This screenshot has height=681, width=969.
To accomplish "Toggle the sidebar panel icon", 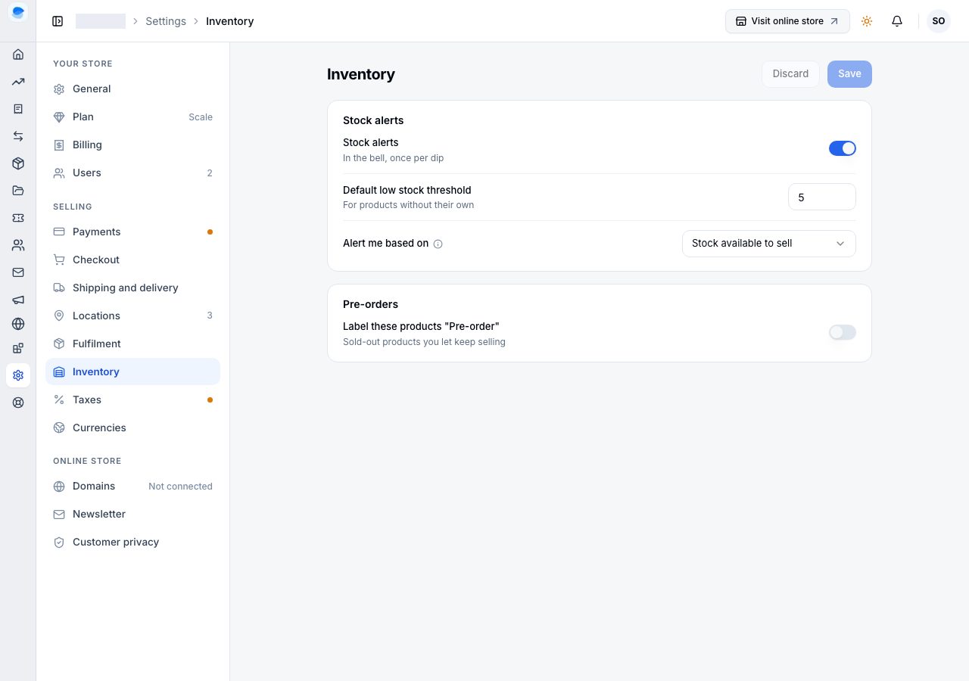I will [58, 21].
